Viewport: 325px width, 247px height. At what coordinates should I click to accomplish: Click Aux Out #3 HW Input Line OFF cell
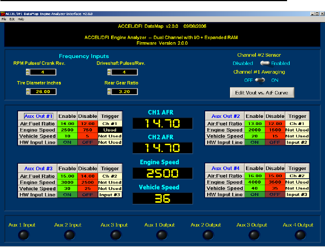pos(88,195)
